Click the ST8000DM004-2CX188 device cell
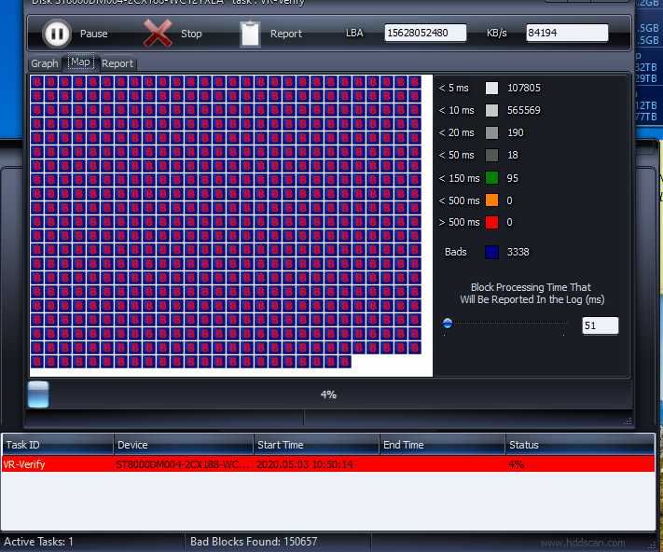The width and height of the screenshot is (663, 552). click(x=183, y=464)
